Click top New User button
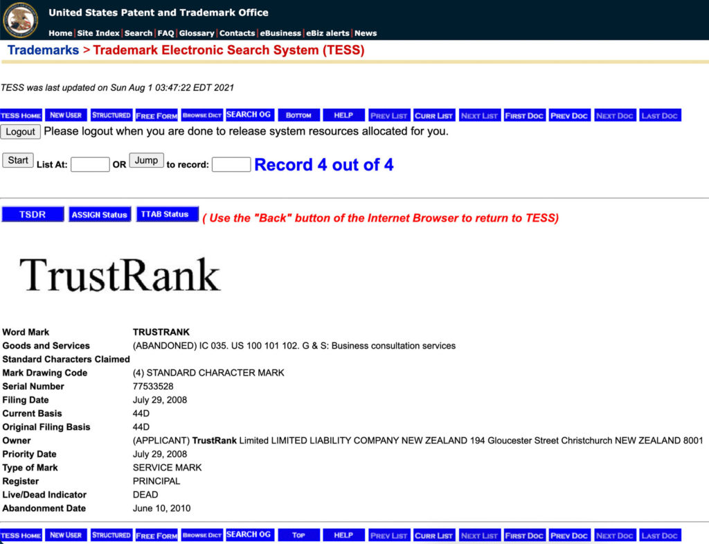 click(x=66, y=116)
